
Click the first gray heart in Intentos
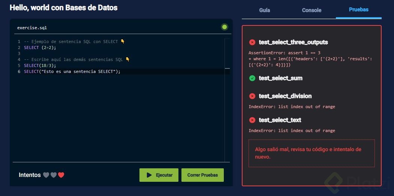[x=46, y=175]
